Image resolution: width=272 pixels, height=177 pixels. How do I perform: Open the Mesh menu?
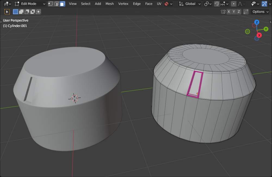pos(110,4)
